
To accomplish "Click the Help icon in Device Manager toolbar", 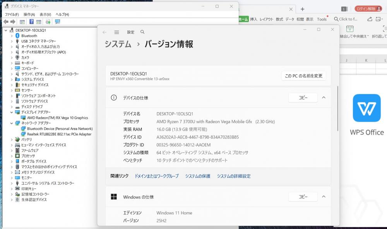I will (31, 22).
